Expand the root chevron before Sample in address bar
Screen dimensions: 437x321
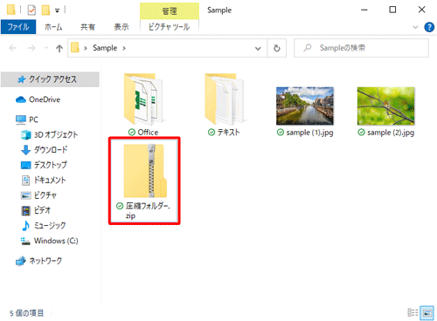[86, 48]
